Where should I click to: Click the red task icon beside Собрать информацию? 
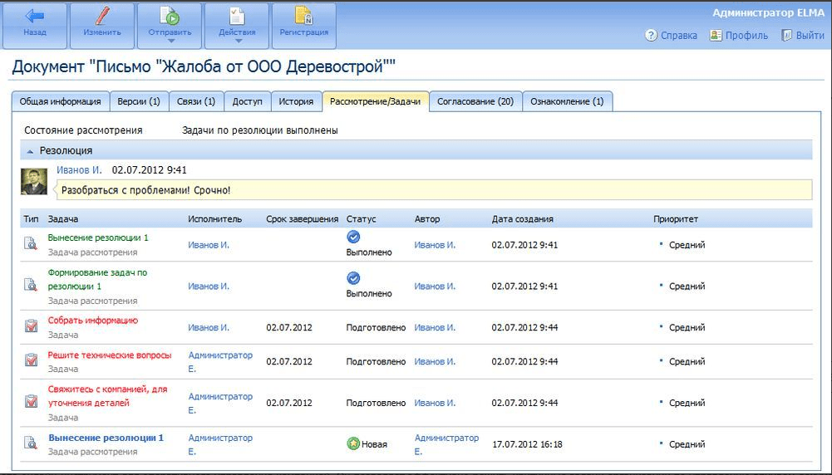[31, 326]
